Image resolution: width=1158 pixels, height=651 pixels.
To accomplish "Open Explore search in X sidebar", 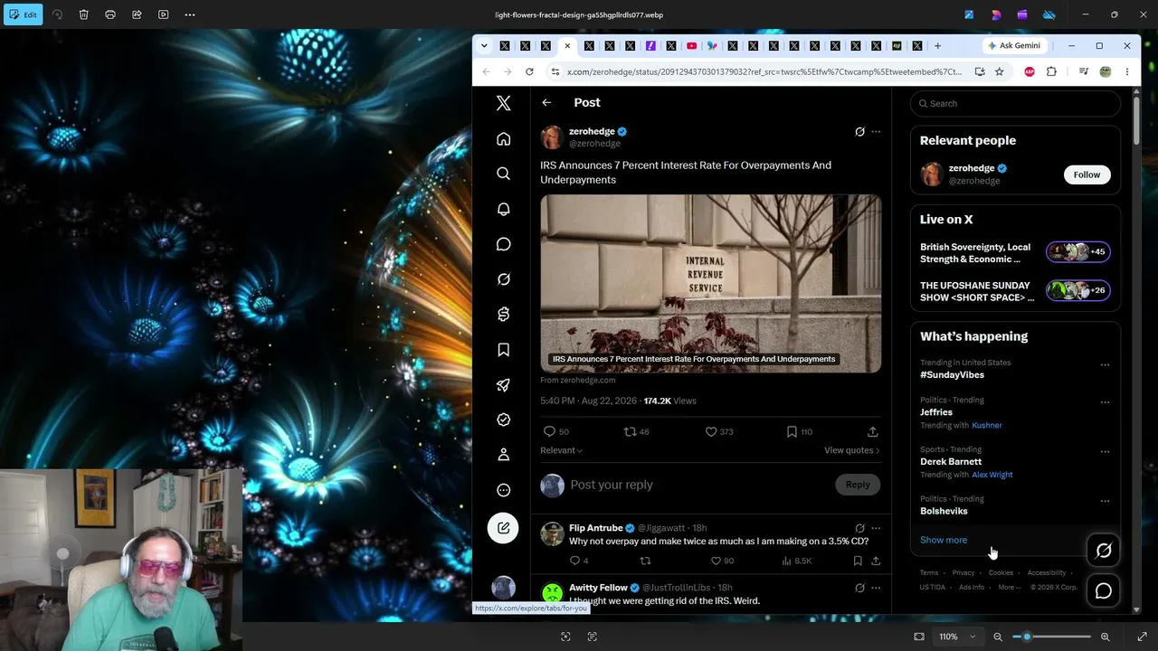I will [504, 174].
